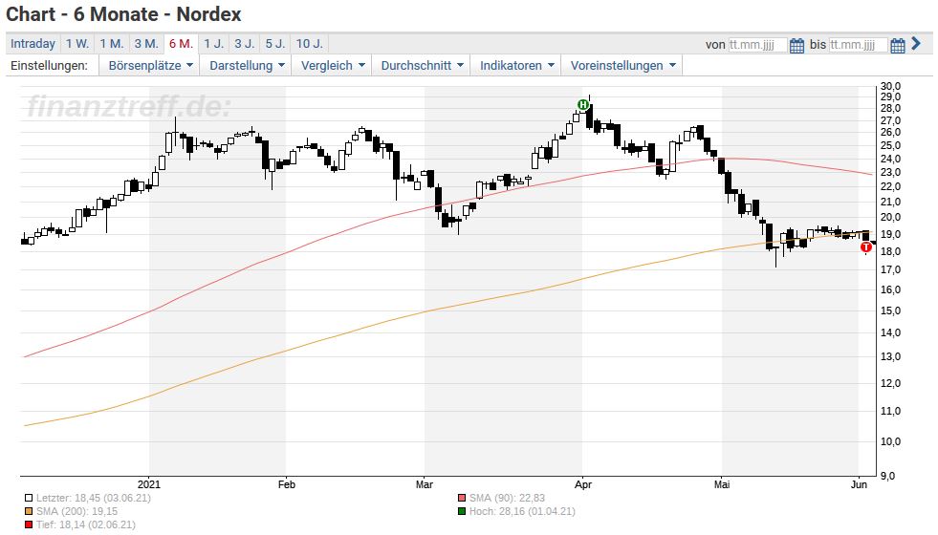Screen dimensions: 938x535
Task: Click the 'Feb' x-axis label
Action: (287, 484)
